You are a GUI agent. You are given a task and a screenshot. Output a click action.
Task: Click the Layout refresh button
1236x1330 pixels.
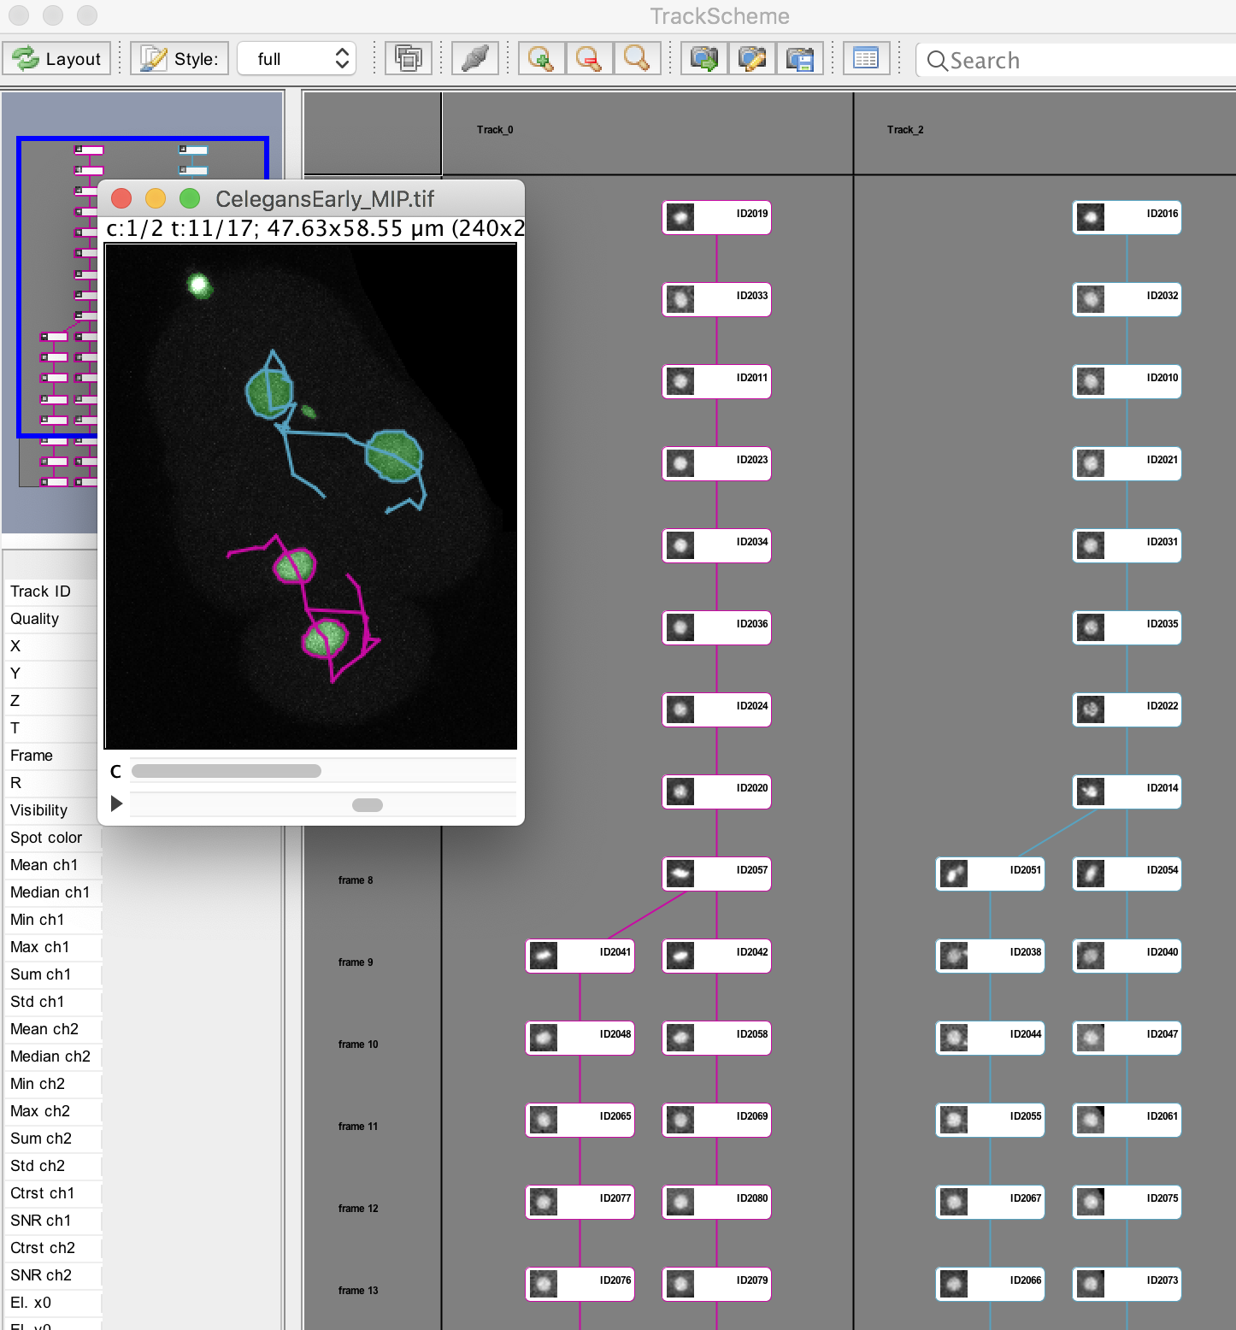[56, 59]
